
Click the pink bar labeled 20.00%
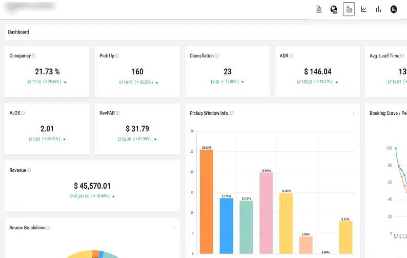(x=266, y=212)
